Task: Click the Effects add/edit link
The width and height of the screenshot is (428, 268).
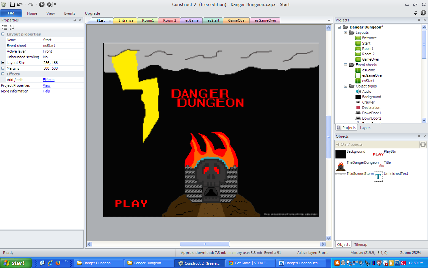Action: point(48,80)
